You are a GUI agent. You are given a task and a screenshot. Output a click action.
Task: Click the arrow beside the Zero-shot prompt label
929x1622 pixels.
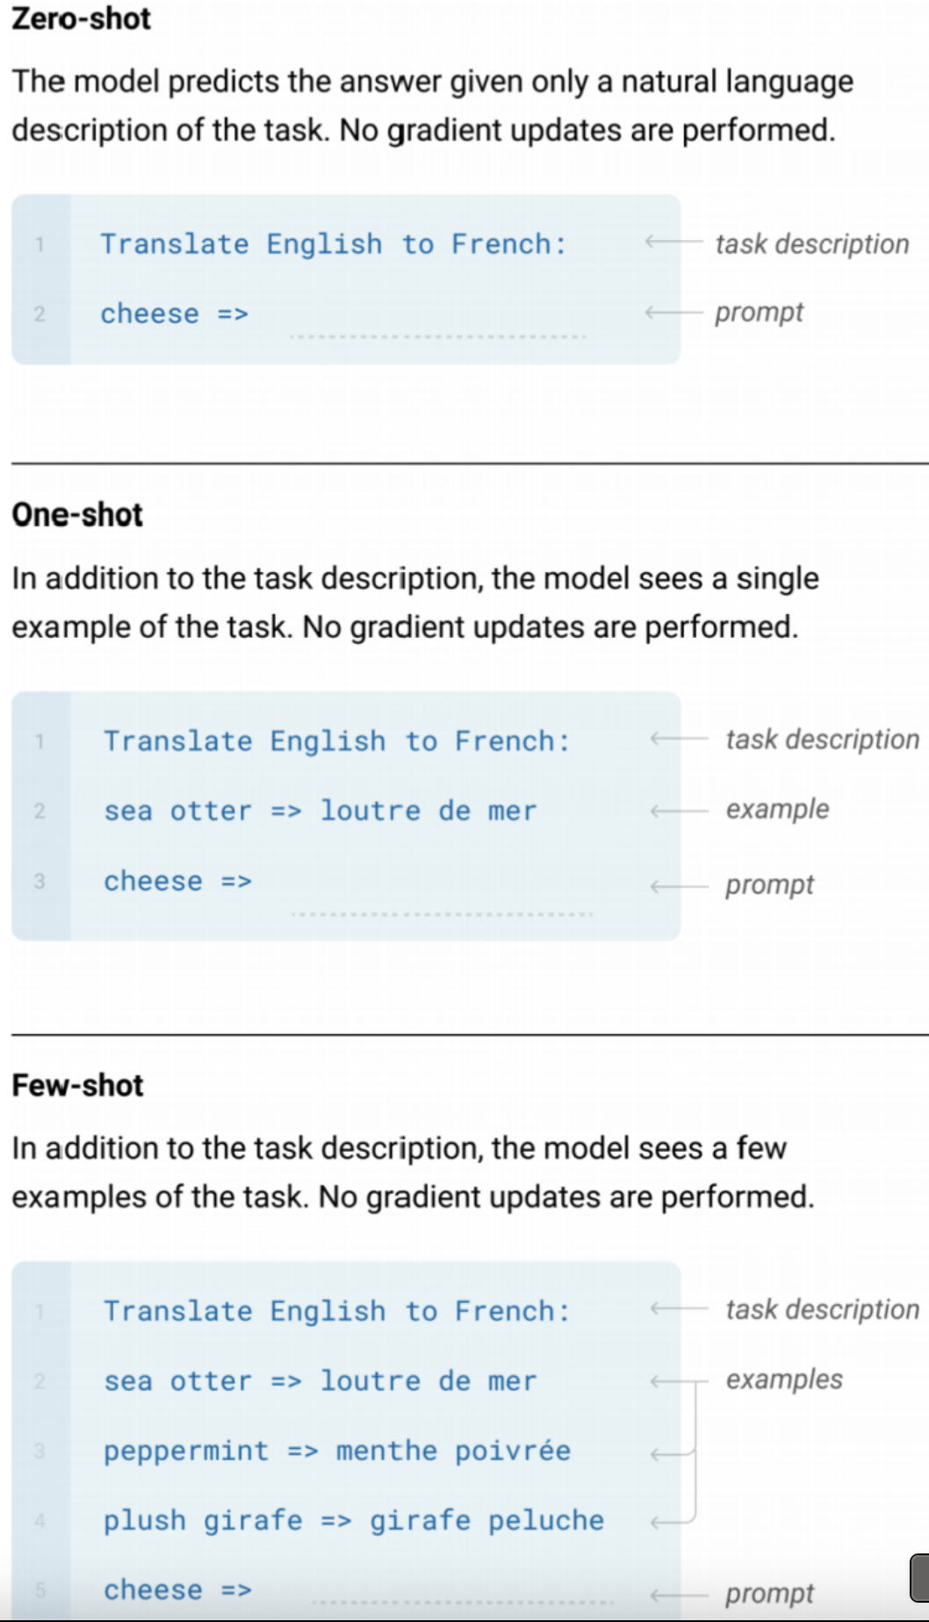[673, 312]
